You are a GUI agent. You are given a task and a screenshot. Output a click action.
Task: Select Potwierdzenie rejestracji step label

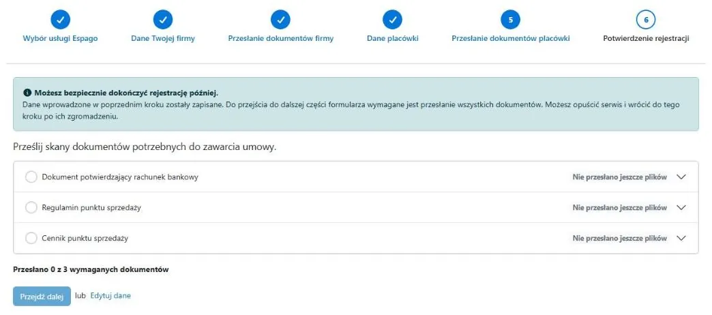pos(646,39)
